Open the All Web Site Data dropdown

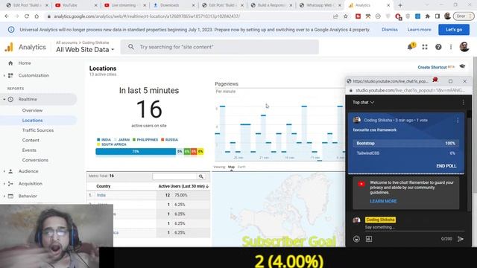pyautogui.click(x=85, y=50)
